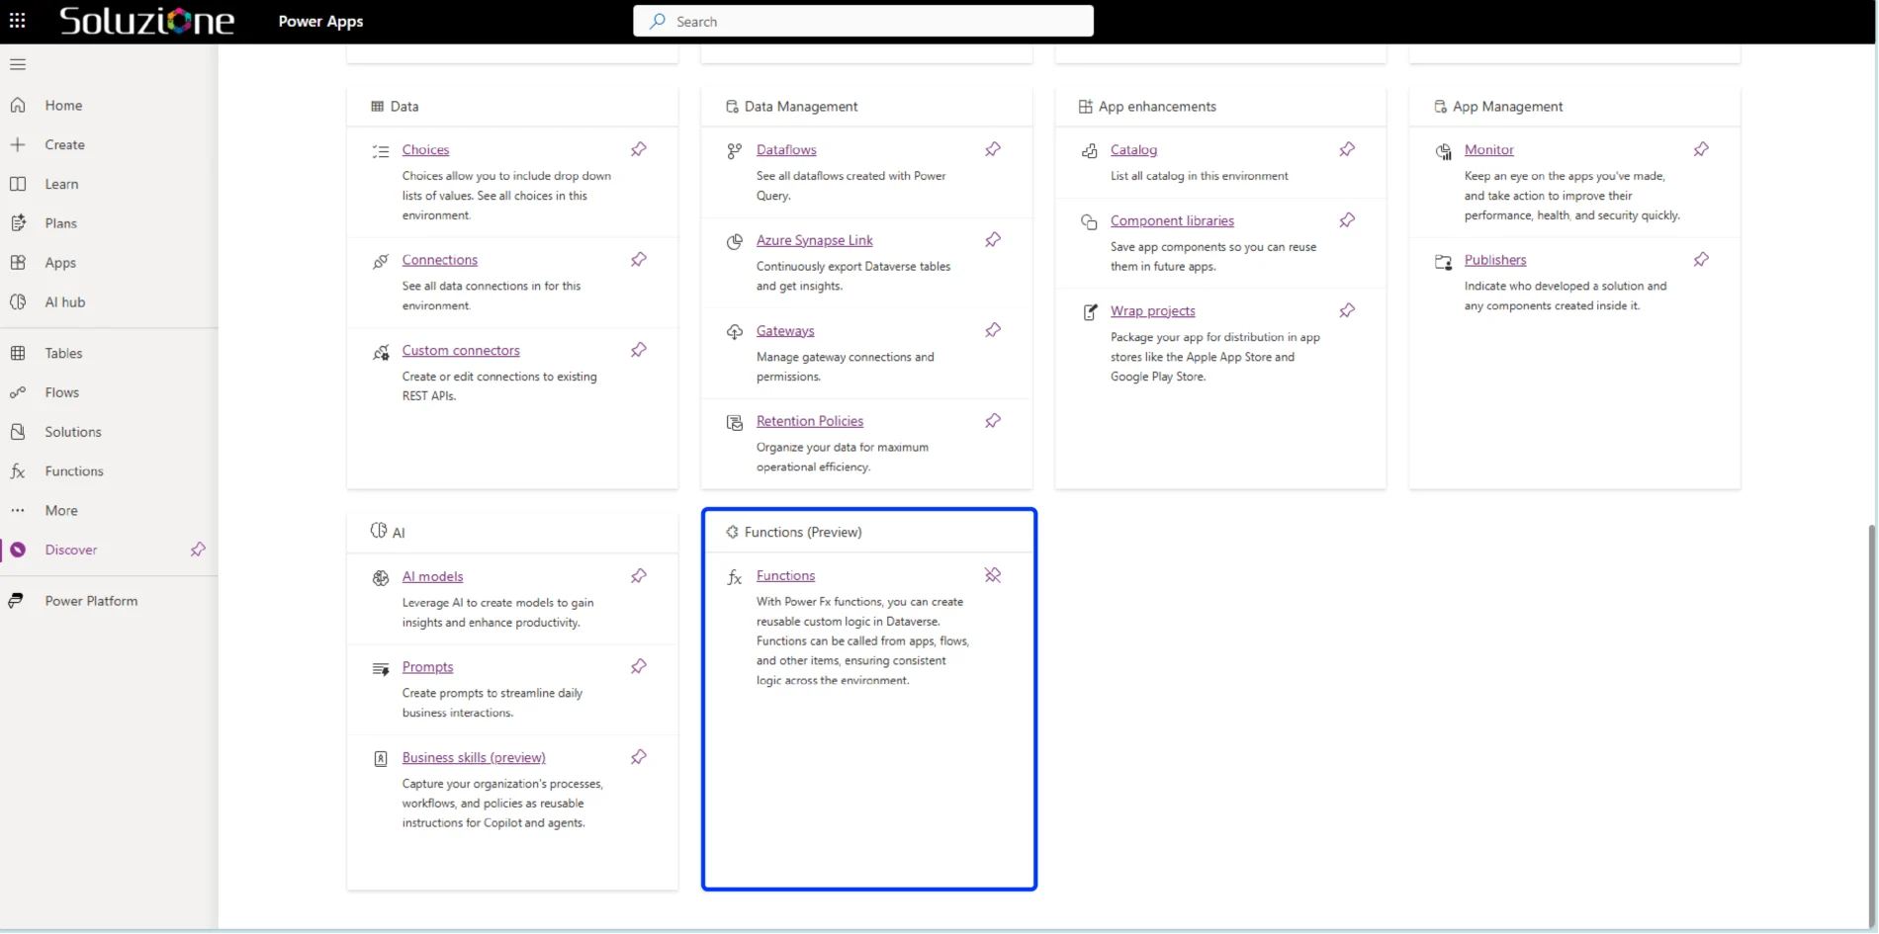The width and height of the screenshot is (1879, 934).
Task: Pin the Choices item
Action: 639,149
